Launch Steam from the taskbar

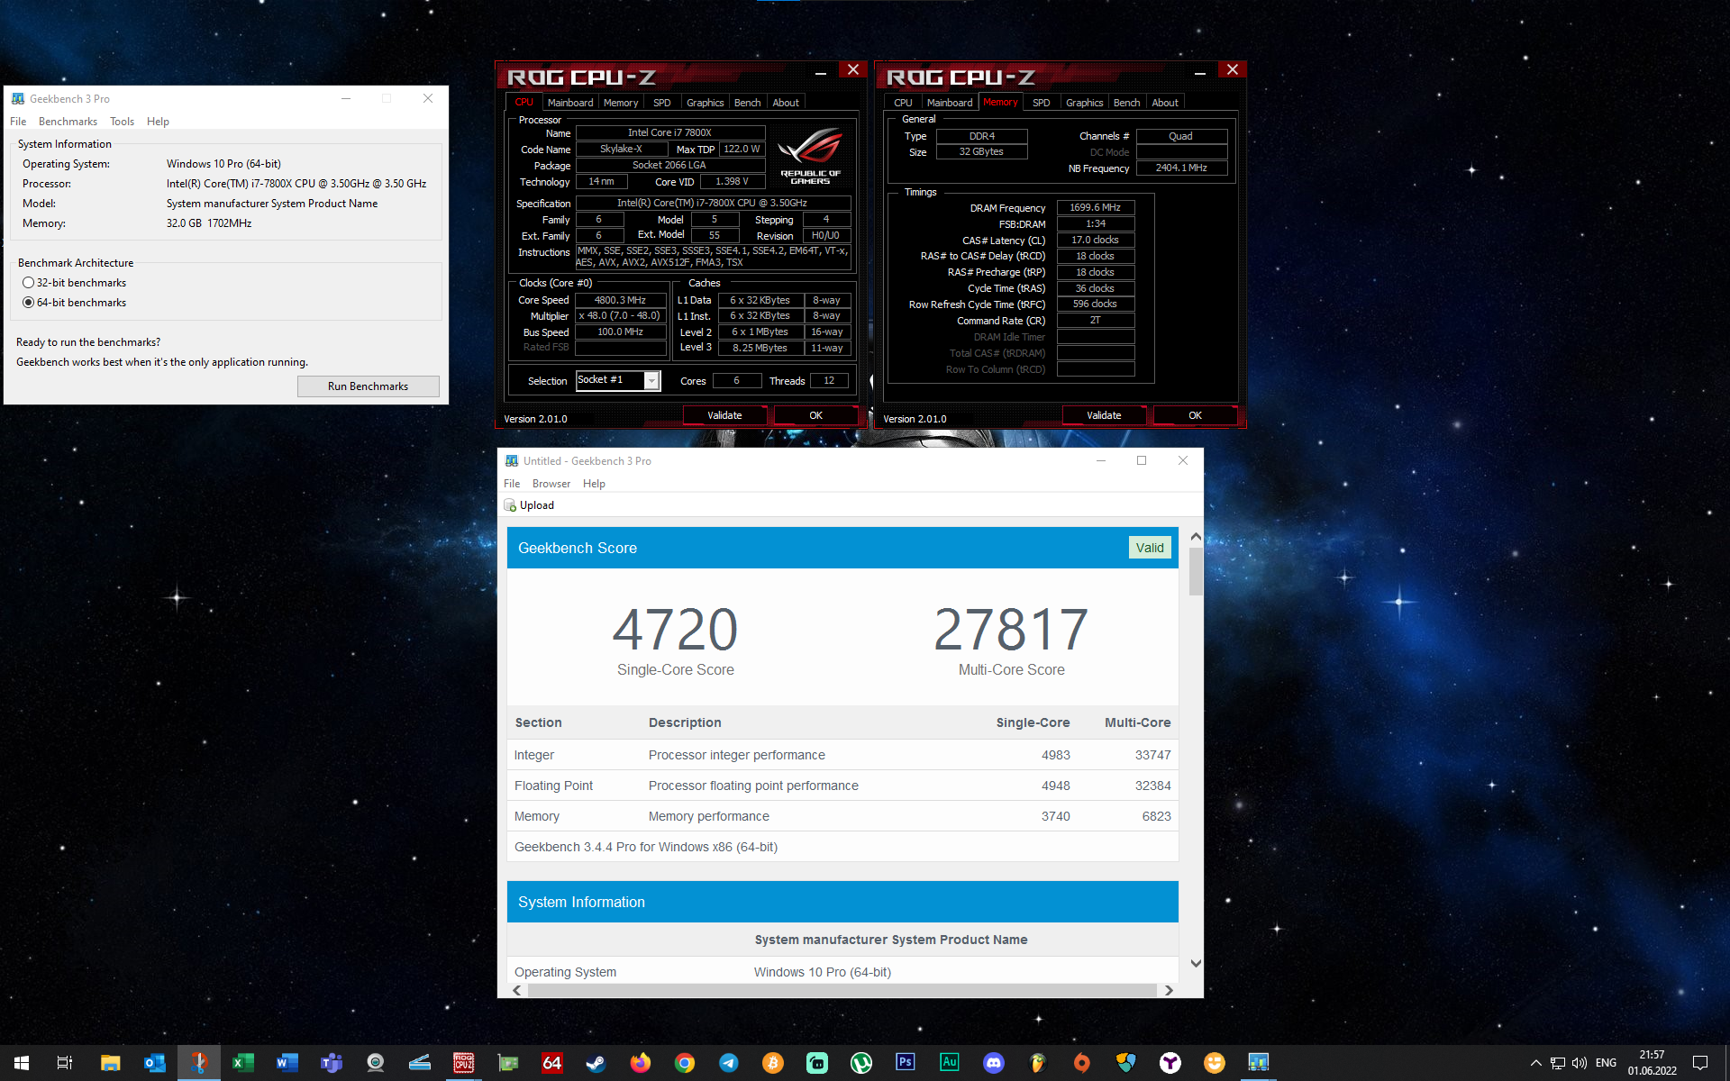click(x=596, y=1063)
